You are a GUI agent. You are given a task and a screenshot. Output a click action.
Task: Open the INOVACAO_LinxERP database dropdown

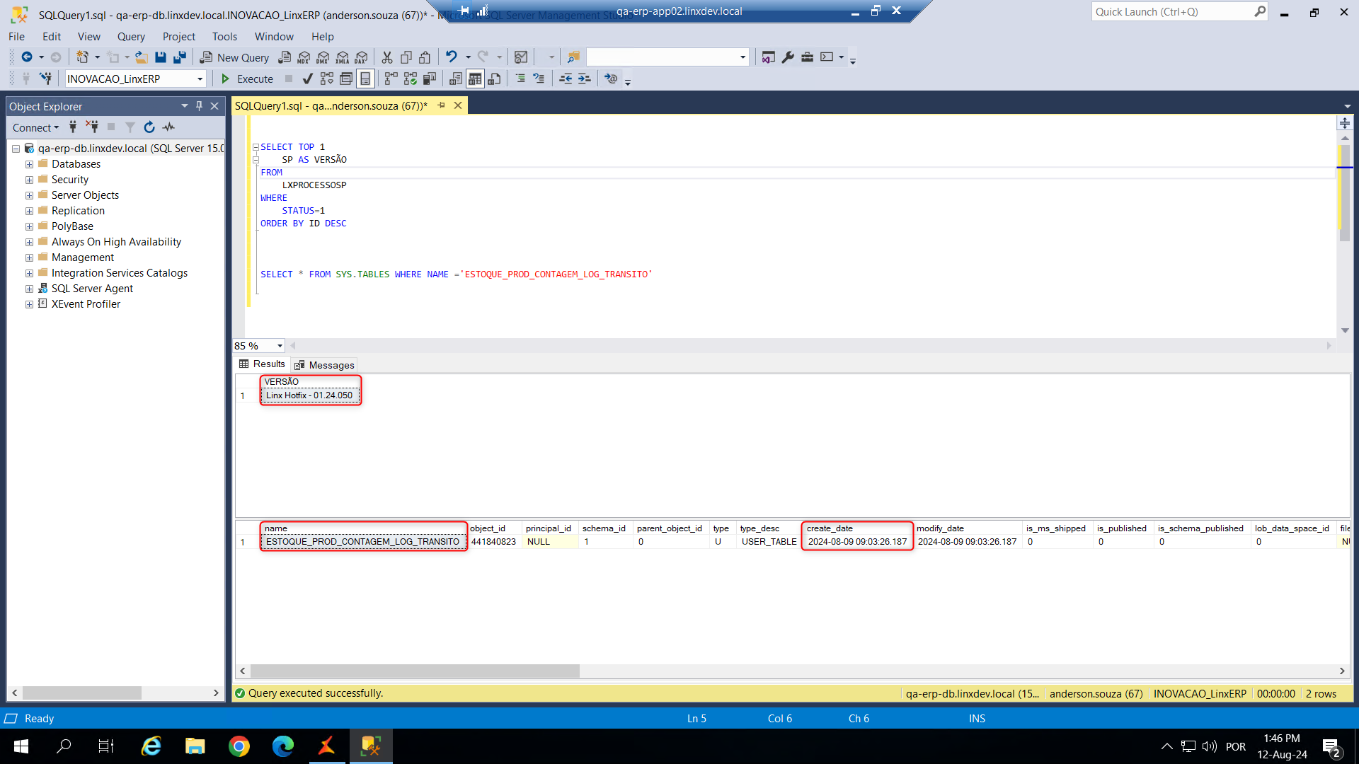[200, 79]
